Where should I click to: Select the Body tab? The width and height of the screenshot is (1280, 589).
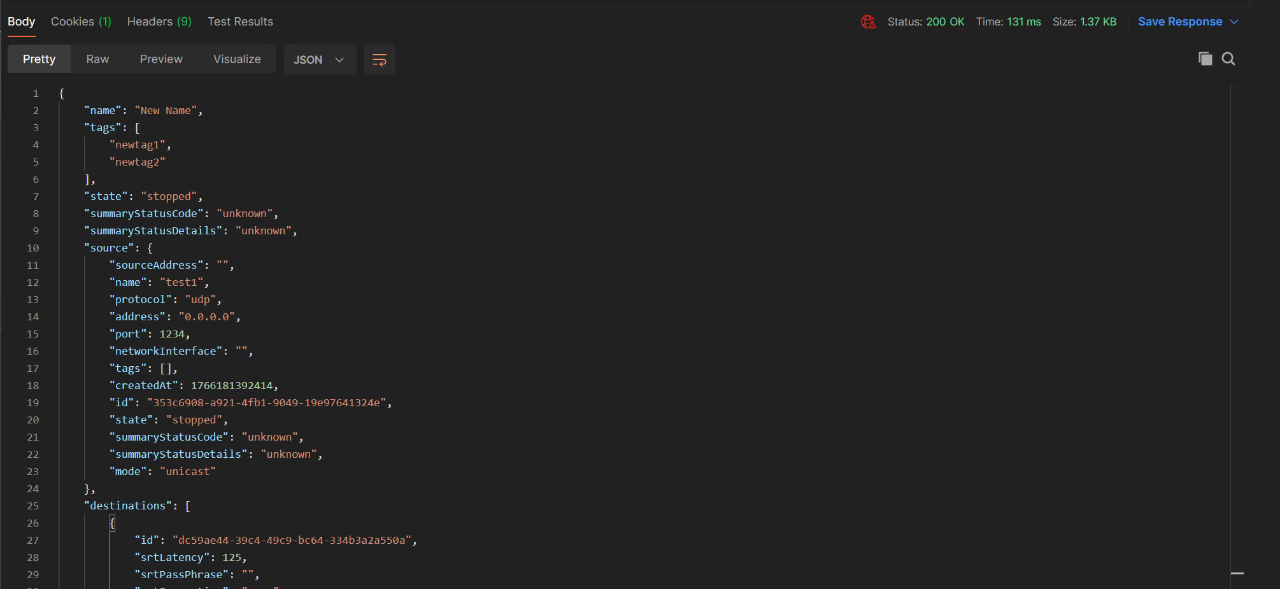[21, 22]
